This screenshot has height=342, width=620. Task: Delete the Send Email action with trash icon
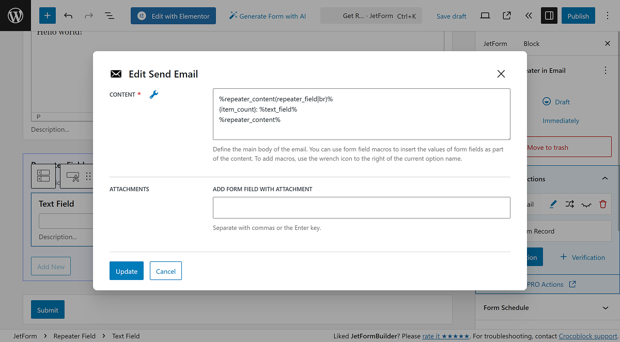[602, 204]
